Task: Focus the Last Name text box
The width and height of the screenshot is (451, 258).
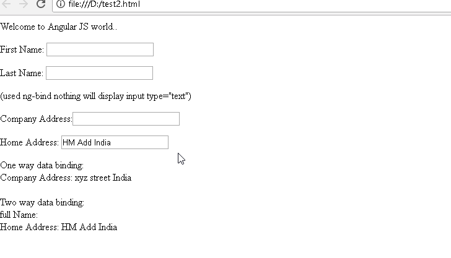Action: (x=99, y=73)
